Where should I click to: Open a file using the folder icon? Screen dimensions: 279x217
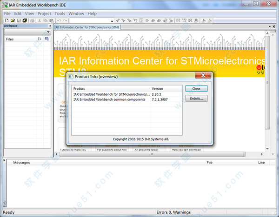tap(13, 20)
